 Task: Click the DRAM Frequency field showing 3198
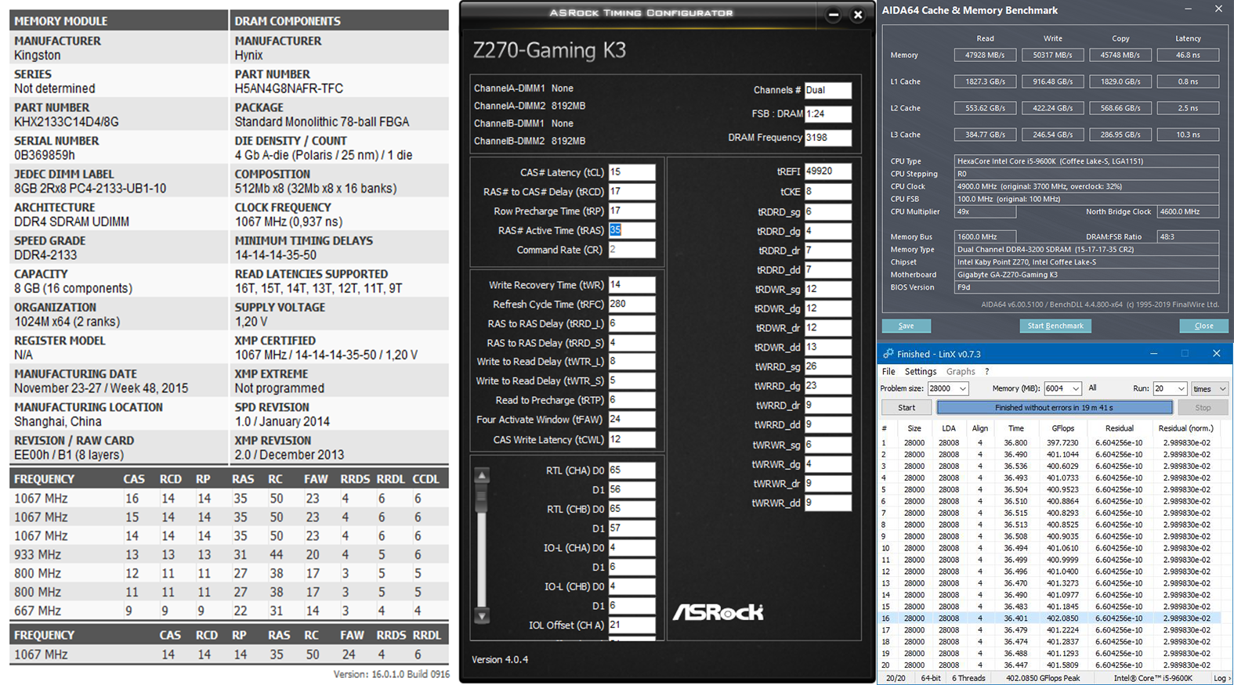pyautogui.click(x=827, y=138)
